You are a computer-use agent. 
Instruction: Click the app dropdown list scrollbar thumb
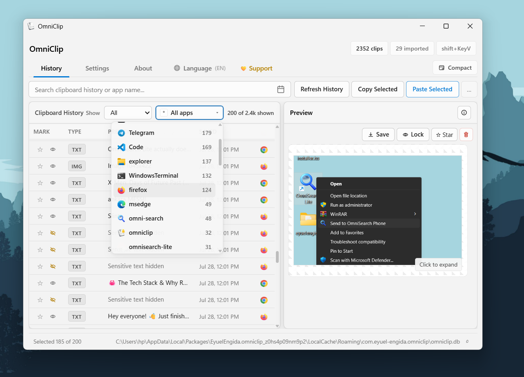point(220,152)
